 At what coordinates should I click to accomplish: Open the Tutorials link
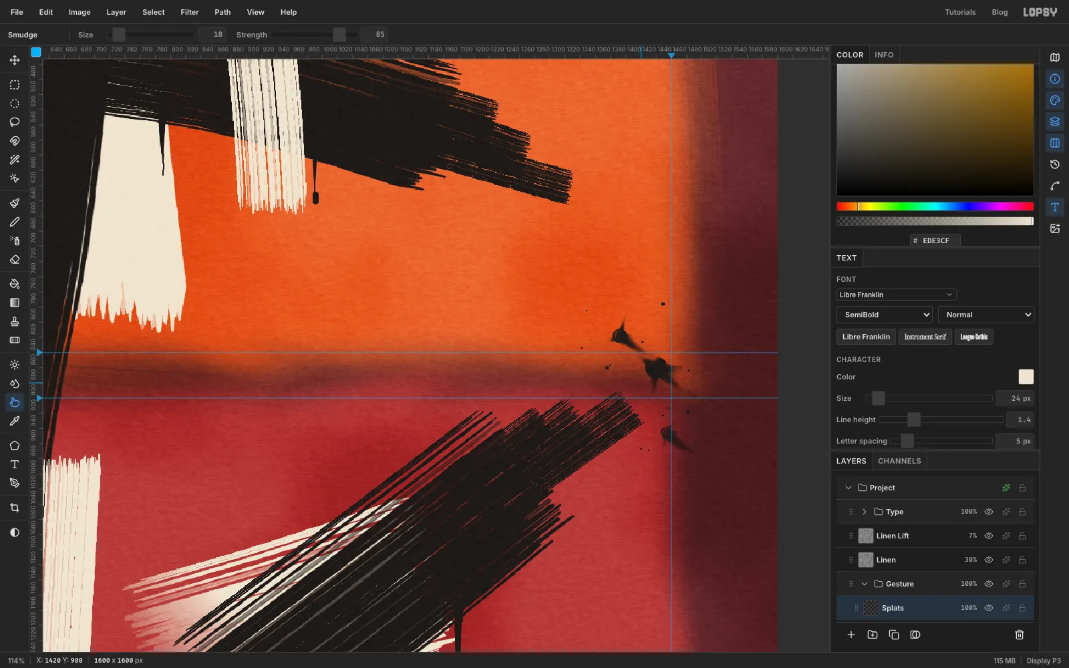(x=960, y=12)
